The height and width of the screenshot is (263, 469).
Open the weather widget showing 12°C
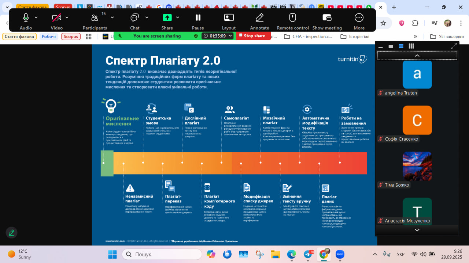(x=20, y=254)
